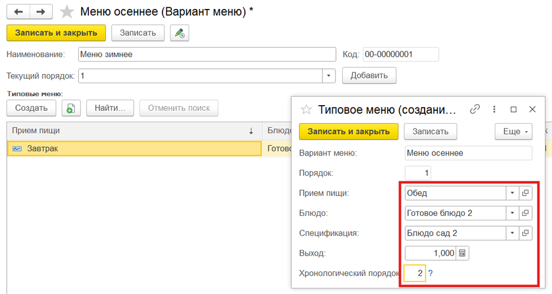Click dialog Записать и закрыть button
552x294 pixels.
349,132
